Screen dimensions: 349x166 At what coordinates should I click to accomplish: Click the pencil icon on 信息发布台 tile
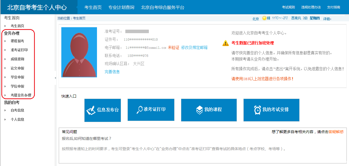[91, 110]
